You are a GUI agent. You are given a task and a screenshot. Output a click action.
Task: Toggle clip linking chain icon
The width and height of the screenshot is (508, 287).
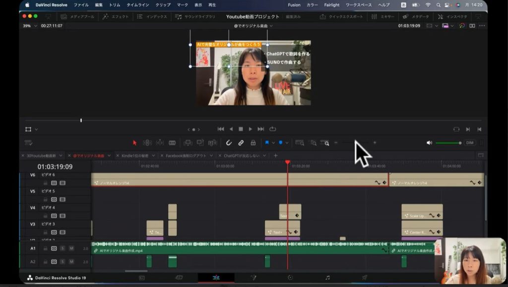(x=241, y=143)
